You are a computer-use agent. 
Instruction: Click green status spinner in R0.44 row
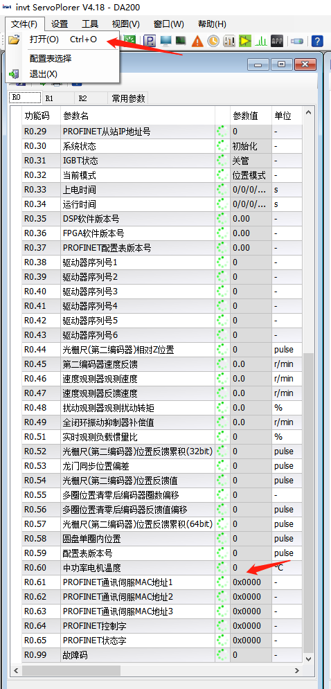tap(222, 350)
